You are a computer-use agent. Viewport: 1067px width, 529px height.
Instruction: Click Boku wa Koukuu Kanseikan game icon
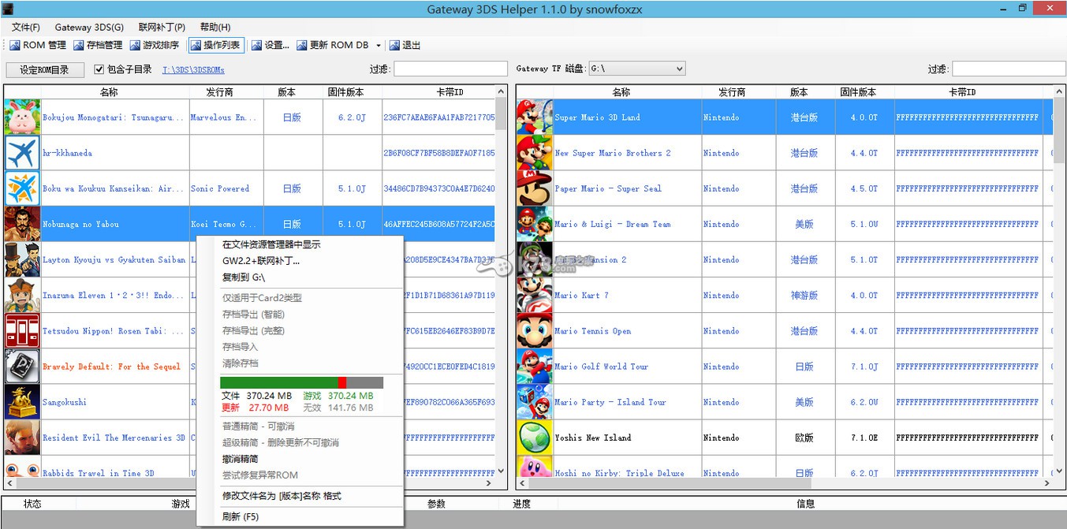point(22,188)
